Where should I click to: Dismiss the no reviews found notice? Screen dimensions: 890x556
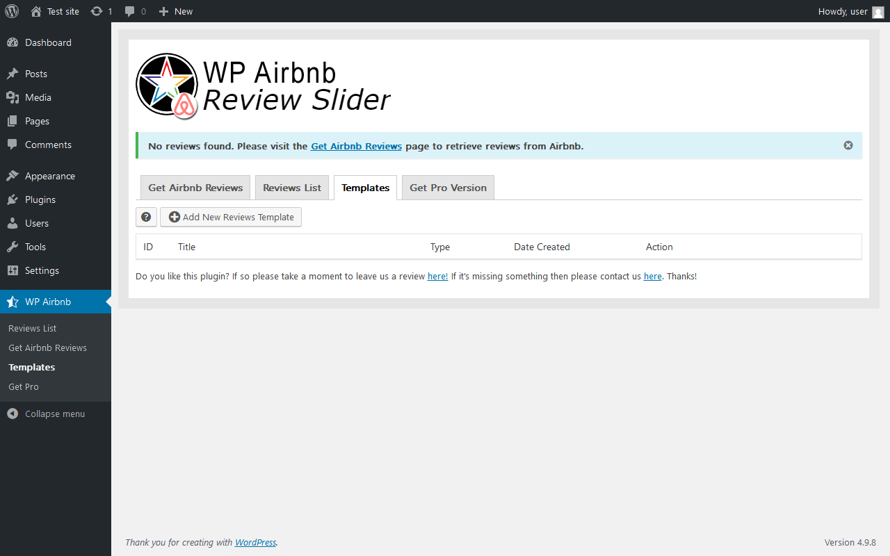pos(848,145)
